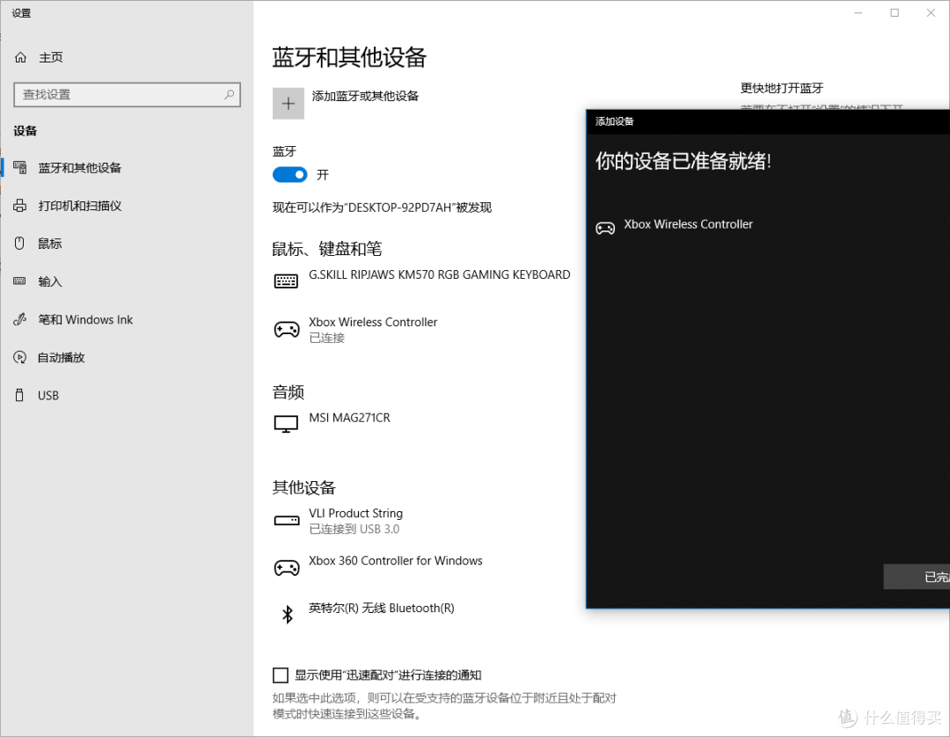Open the 输入 settings page
Viewport: 950px width, 737px height.
[128, 281]
